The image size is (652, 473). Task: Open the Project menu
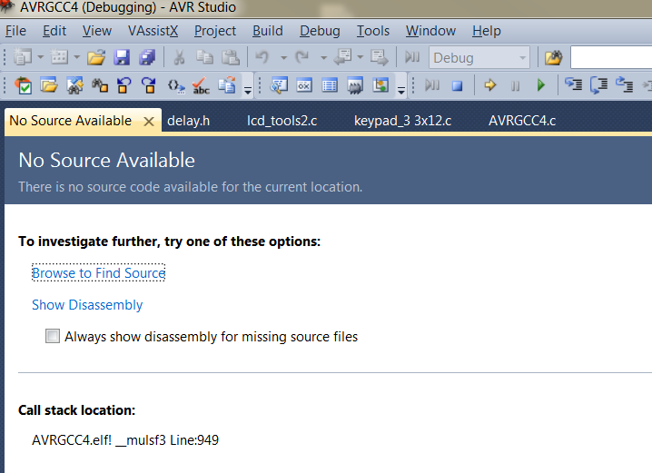(215, 31)
